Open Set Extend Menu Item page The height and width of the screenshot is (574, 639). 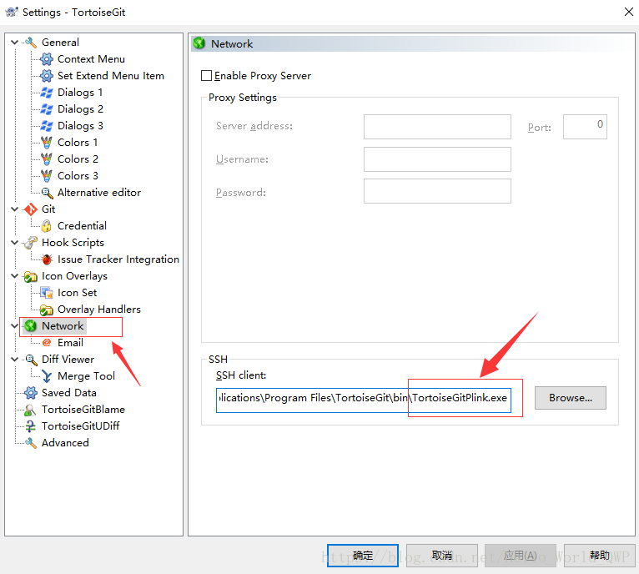click(111, 76)
